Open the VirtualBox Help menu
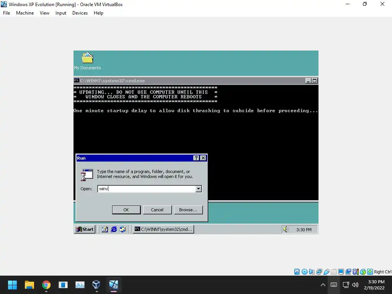 98,13
